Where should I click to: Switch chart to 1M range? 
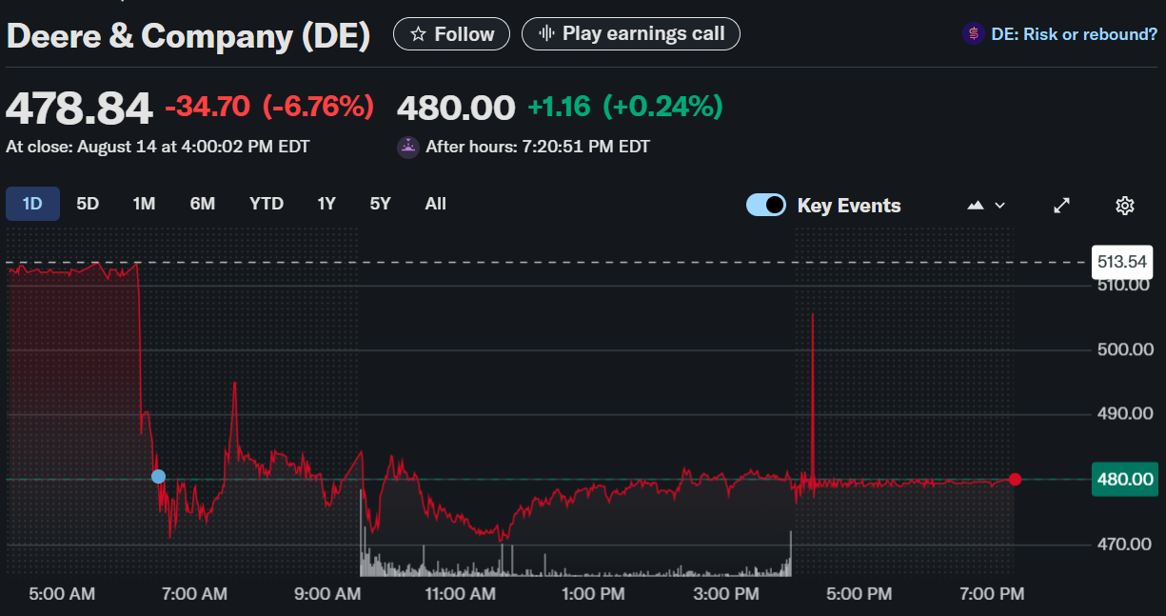pos(144,204)
